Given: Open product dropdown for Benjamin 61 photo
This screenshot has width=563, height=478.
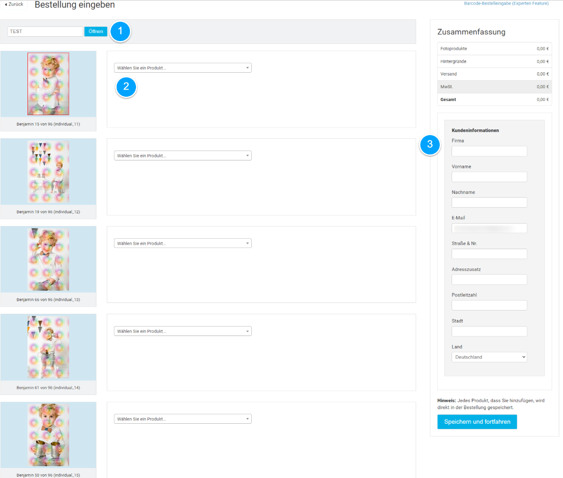Looking at the screenshot, I should click(183, 331).
